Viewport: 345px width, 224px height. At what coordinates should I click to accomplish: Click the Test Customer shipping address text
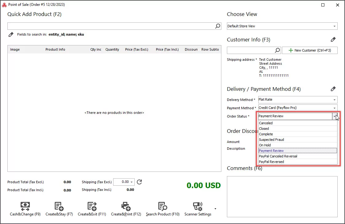[x=270, y=60]
